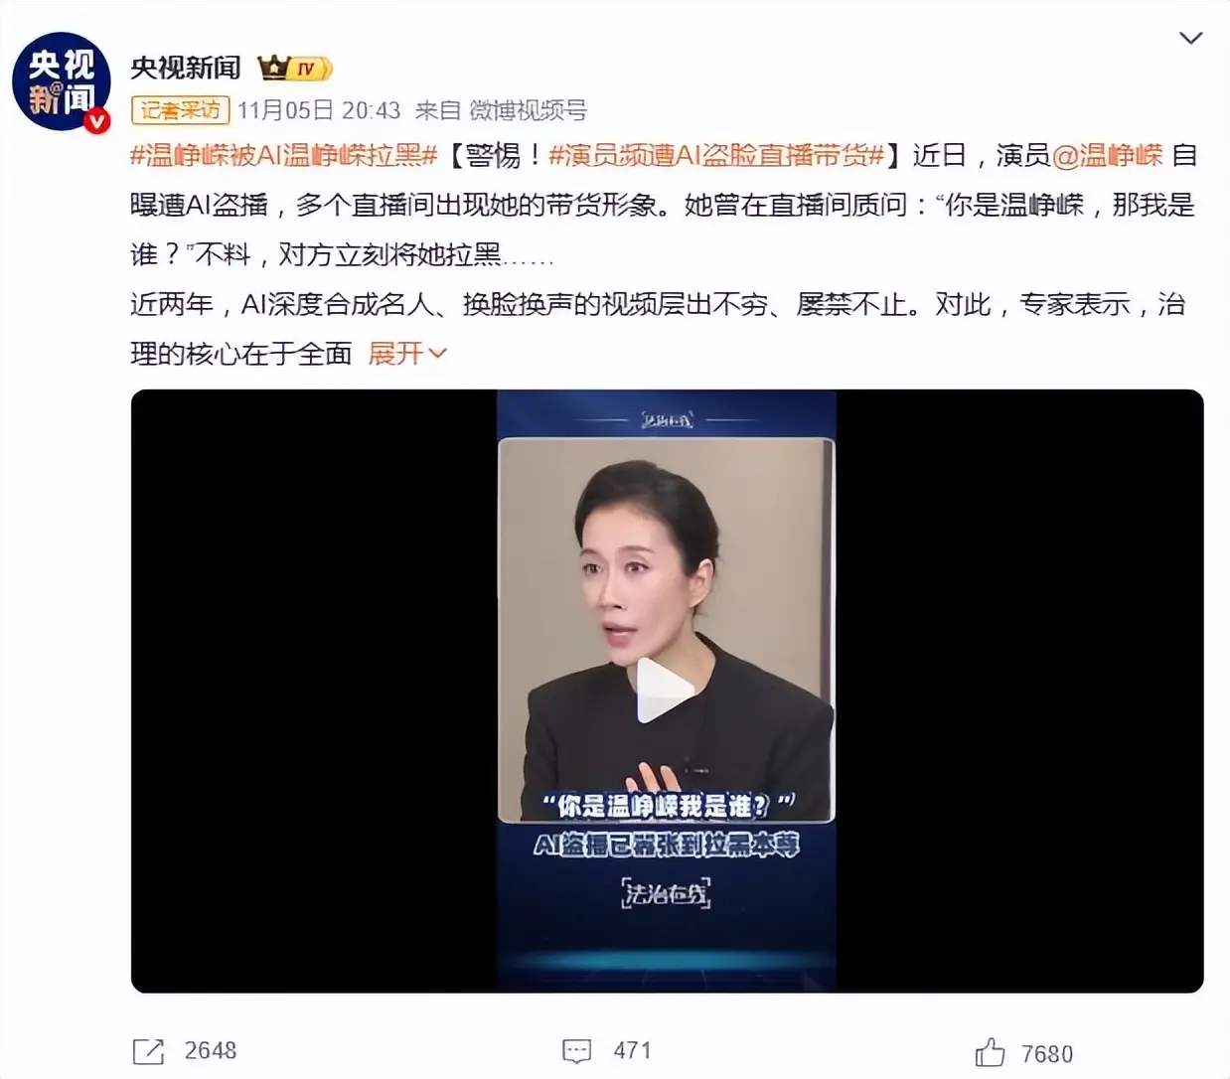The image size is (1230, 1079).
Task: Open hashtag #演员频遭AI盗脸直播带货#
Action: click(716, 156)
